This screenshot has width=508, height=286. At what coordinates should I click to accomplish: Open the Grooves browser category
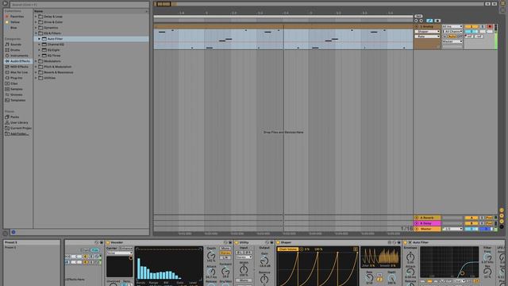pos(14,95)
